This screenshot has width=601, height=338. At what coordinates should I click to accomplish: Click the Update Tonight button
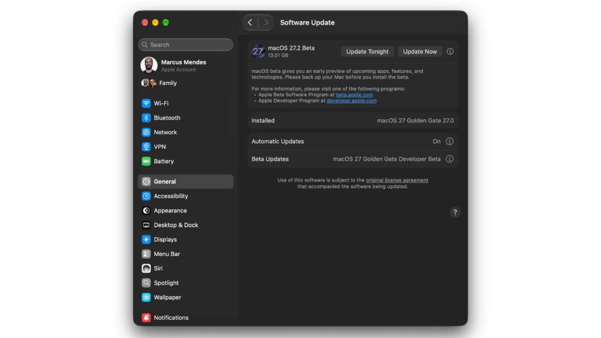tap(367, 52)
